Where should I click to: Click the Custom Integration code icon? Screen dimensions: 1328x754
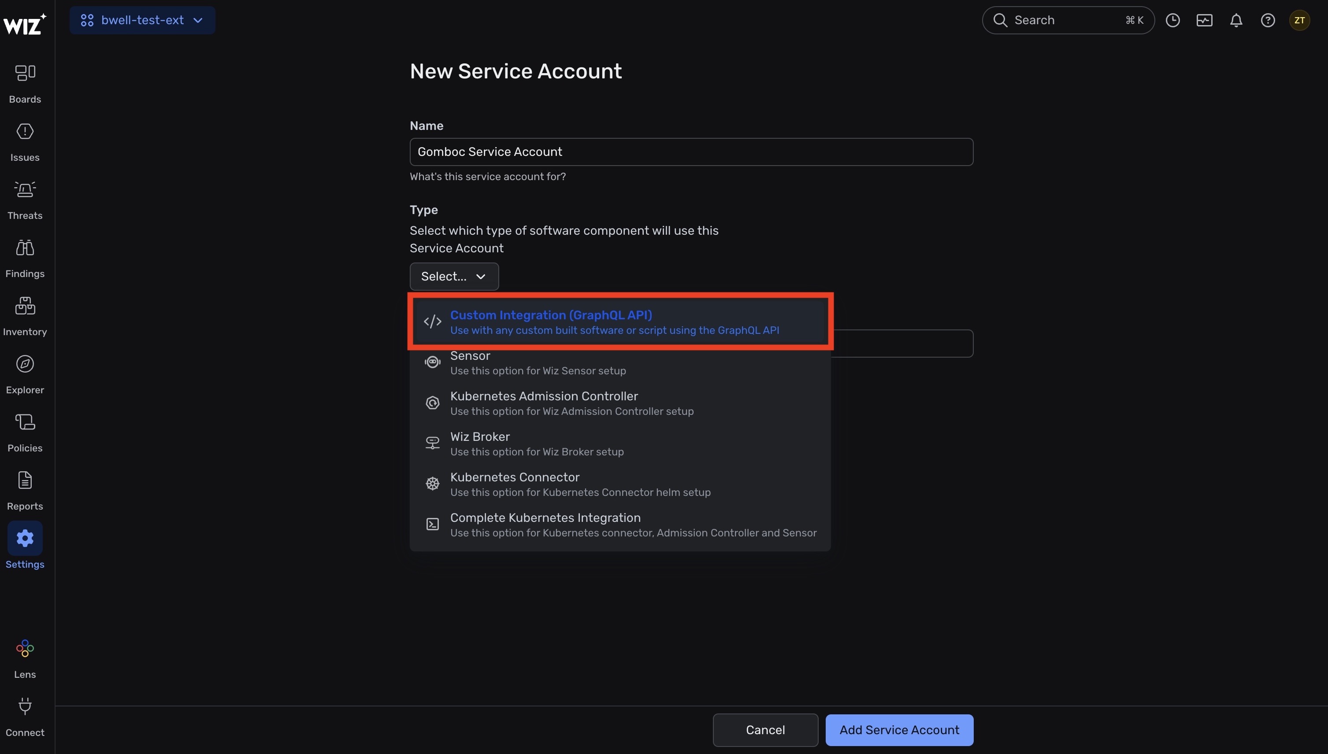coord(433,322)
